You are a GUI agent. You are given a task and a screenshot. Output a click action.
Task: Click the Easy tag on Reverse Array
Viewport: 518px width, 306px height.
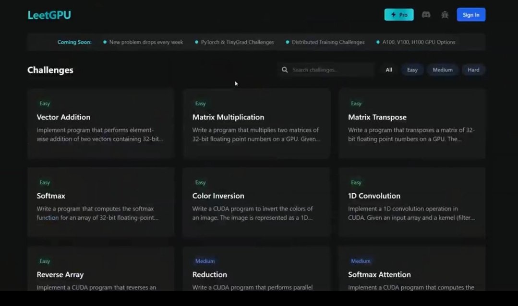coord(45,261)
